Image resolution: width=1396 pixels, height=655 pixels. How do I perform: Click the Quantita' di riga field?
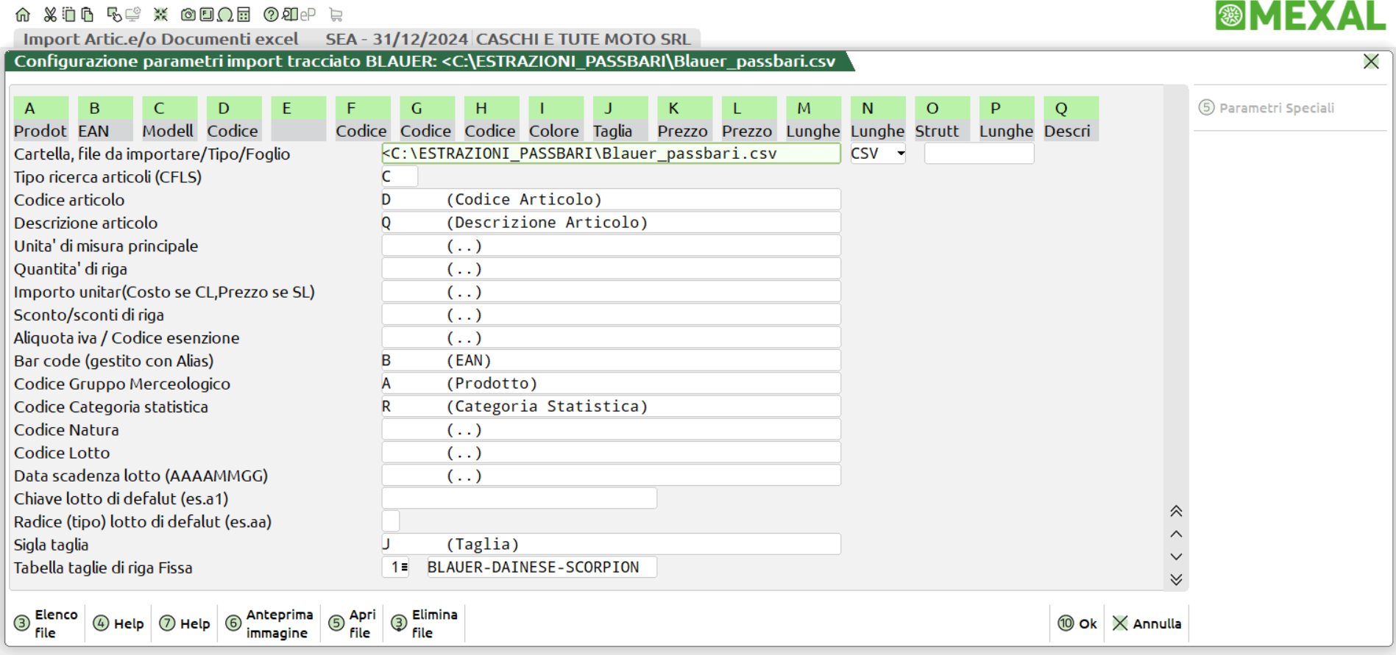(x=611, y=269)
